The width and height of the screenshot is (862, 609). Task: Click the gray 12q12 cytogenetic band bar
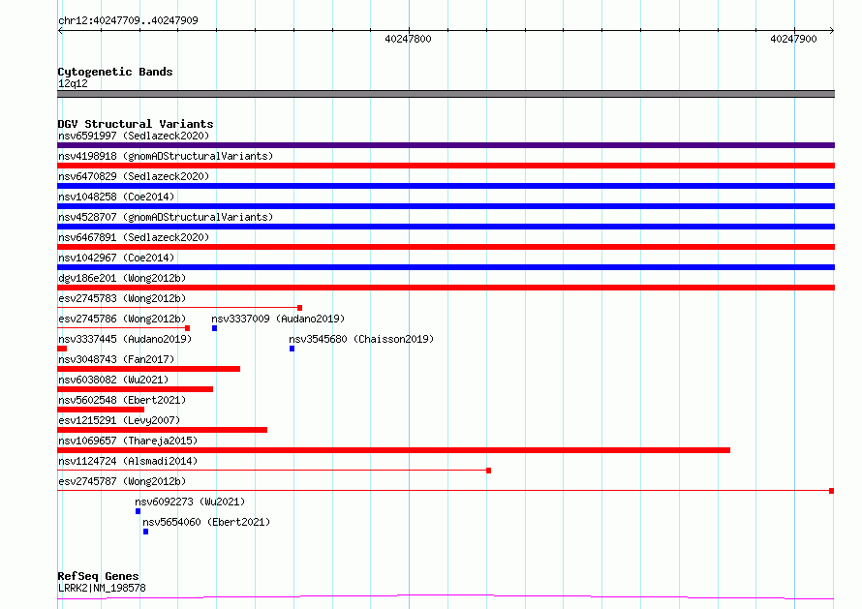click(446, 94)
